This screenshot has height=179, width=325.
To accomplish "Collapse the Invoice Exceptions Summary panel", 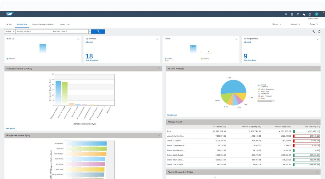I will pyautogui.click(x=159, y=69).
